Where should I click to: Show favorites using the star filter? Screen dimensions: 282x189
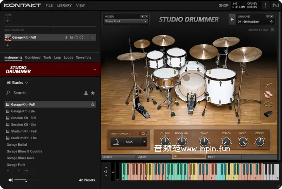click(x=93, y=93)
